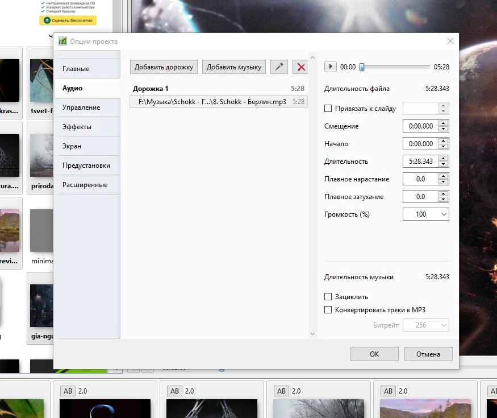
Task: Click the Project Options title icon
Action: coord(62,42)
